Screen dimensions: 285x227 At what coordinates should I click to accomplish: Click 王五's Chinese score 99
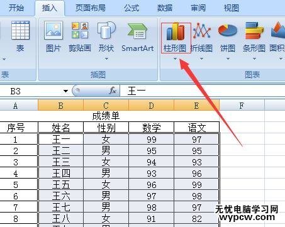pyautogui.click(x=196, y=184)
